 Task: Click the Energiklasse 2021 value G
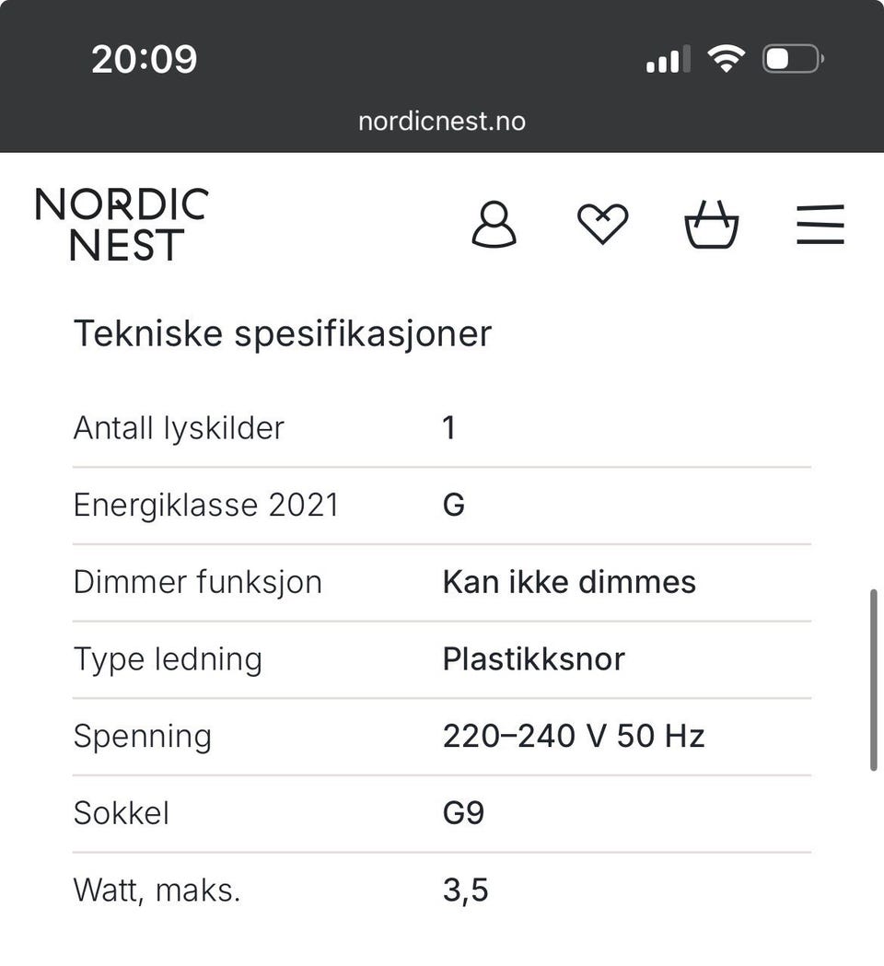tap(454, 505)
